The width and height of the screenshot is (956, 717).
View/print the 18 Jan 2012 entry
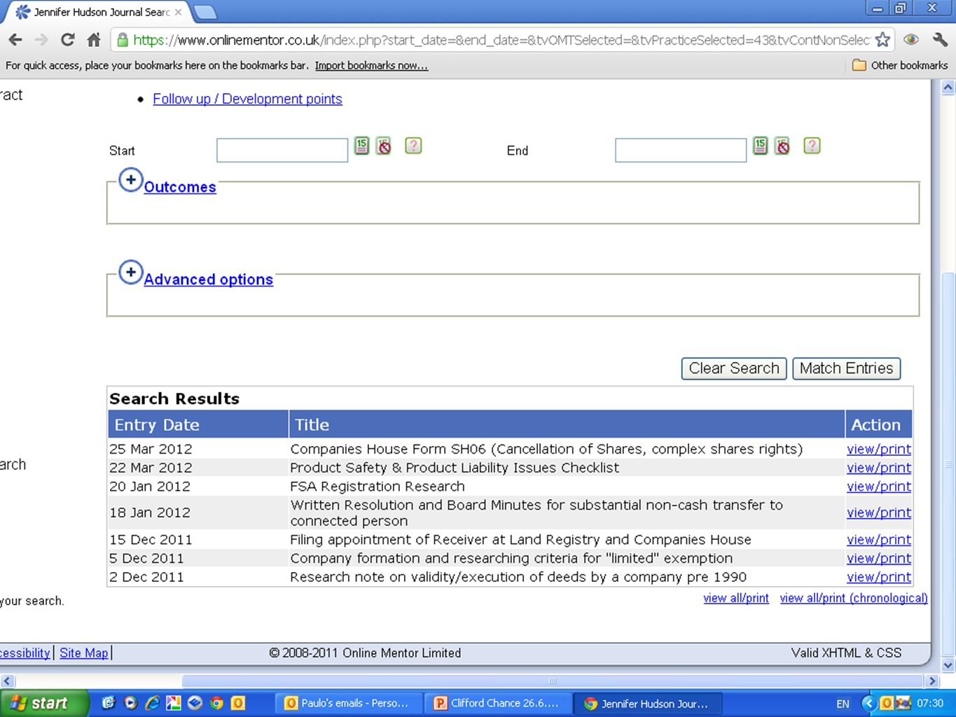pos(879,513)
